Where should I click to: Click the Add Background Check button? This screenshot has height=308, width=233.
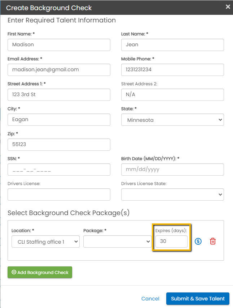[40, 272]
